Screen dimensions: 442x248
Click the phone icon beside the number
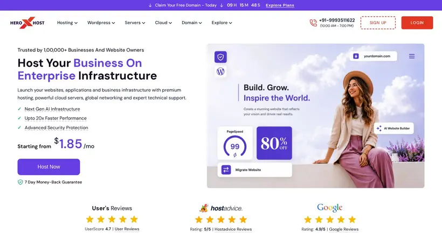313,23
